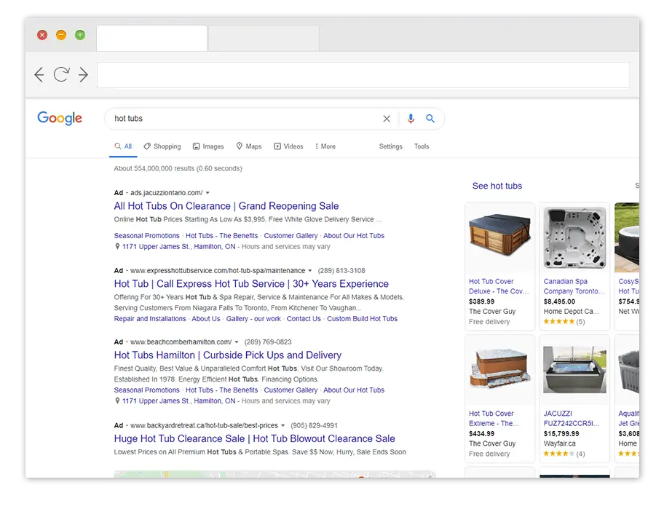The width and height of the screenshot is (664, 509).
Task: Click 'Custom Build Hot Tubs' sitelink
Action: (x=362, y=318)
